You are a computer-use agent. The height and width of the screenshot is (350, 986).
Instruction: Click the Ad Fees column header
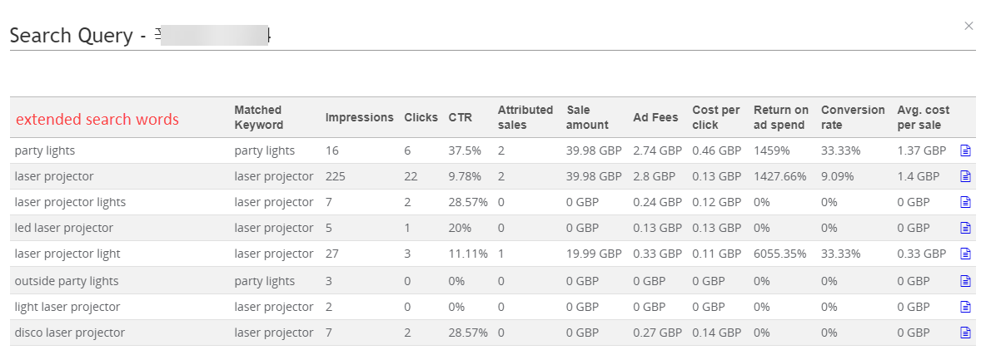pyautogui.click(x=656, y=117)
